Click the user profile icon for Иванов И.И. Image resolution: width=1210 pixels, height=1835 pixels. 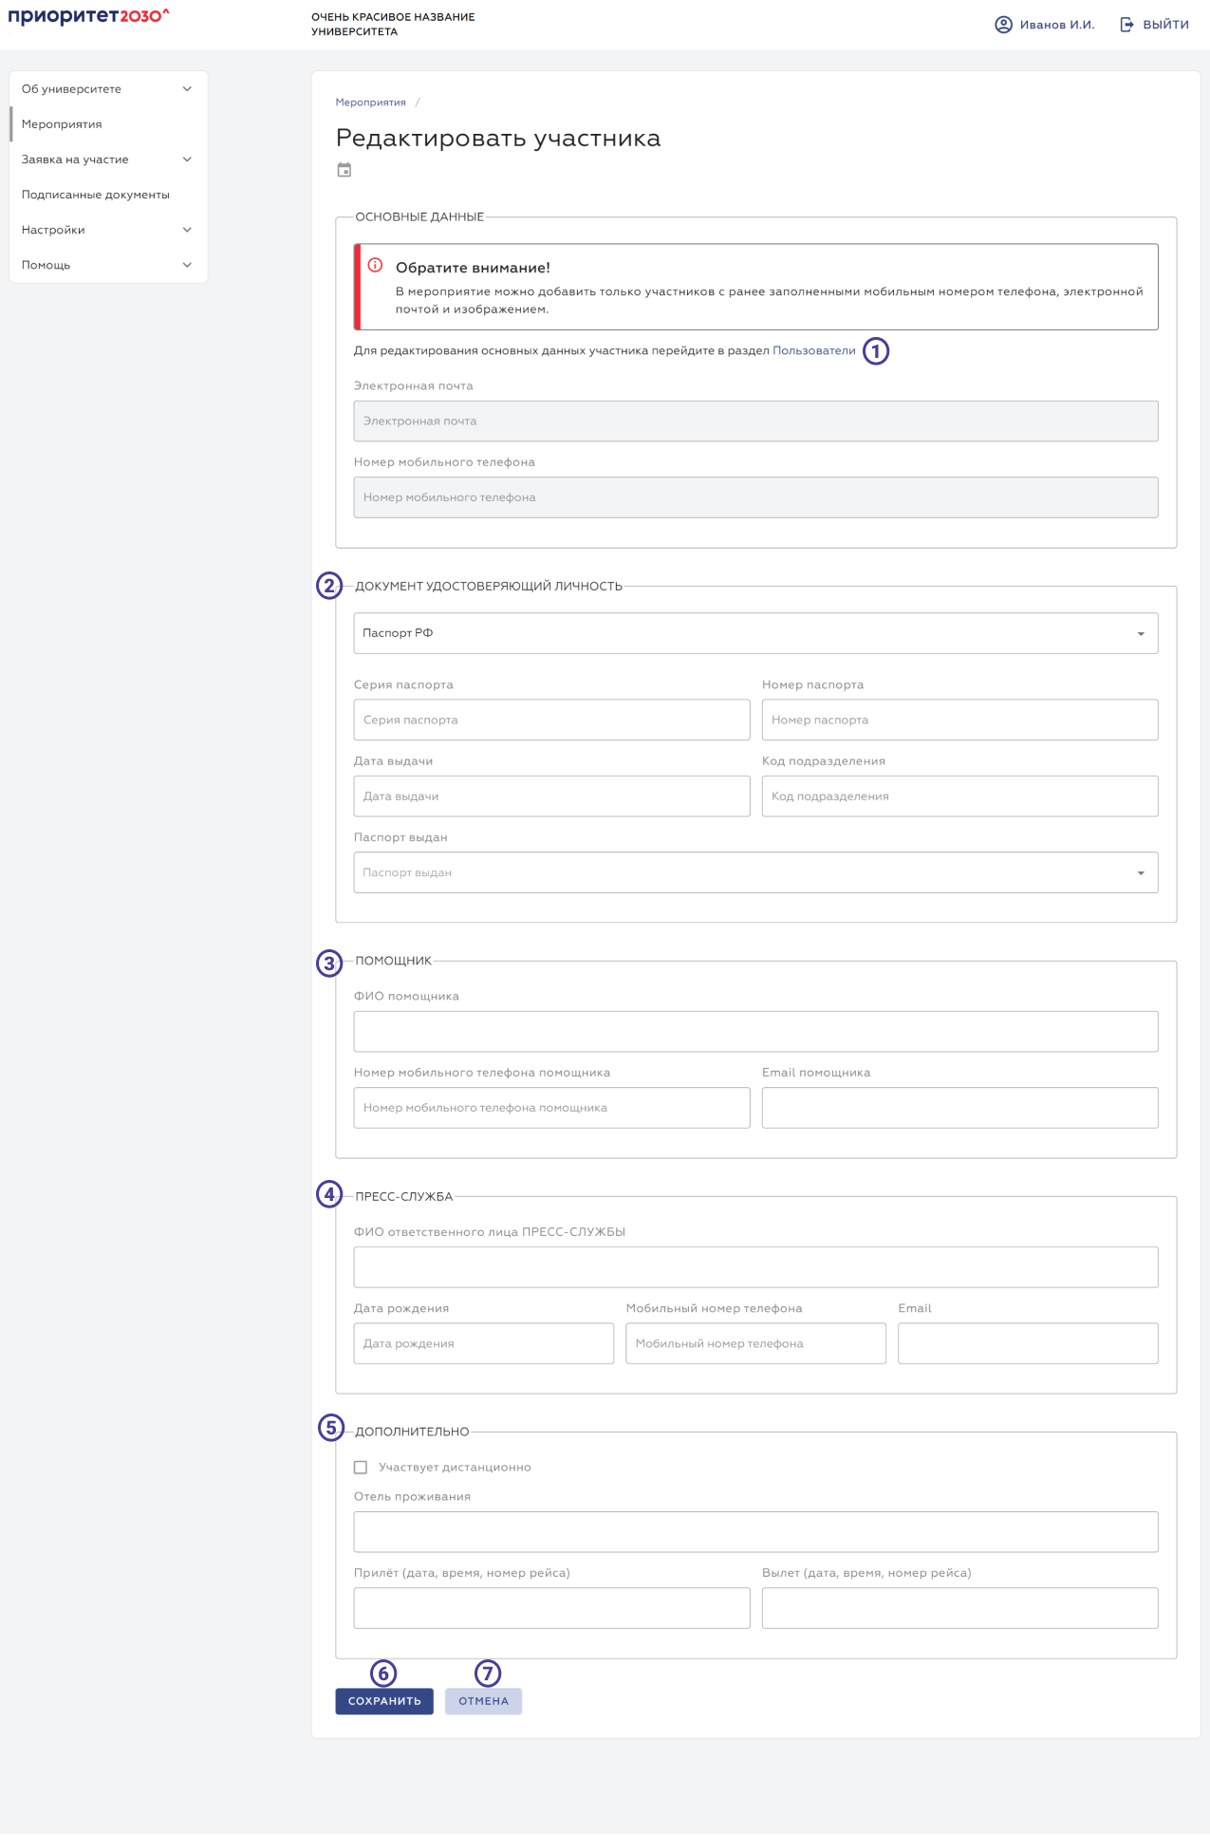tap(1003, 25)
